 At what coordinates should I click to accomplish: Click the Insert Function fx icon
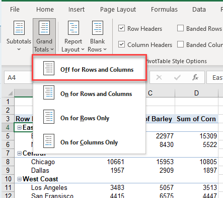[195, 78]
